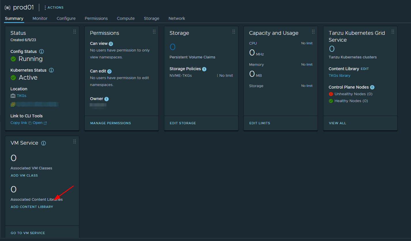Click the Can edit count badge
This screenshot has height=241, width=411.
110,71
